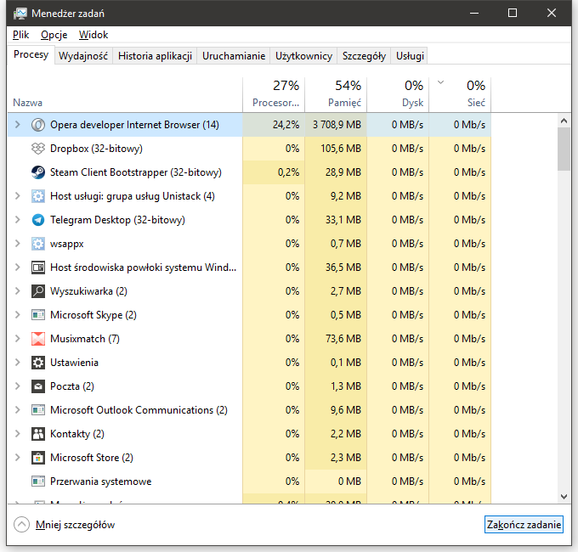Click the 24,2% CPU value

click(286, 125)
